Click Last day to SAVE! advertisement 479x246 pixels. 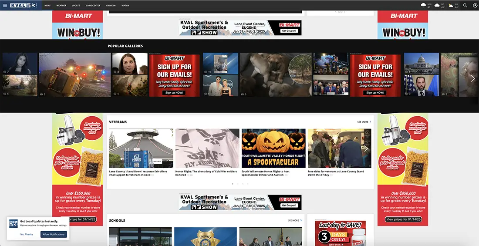pyautogui.click(x=341, y=233)
